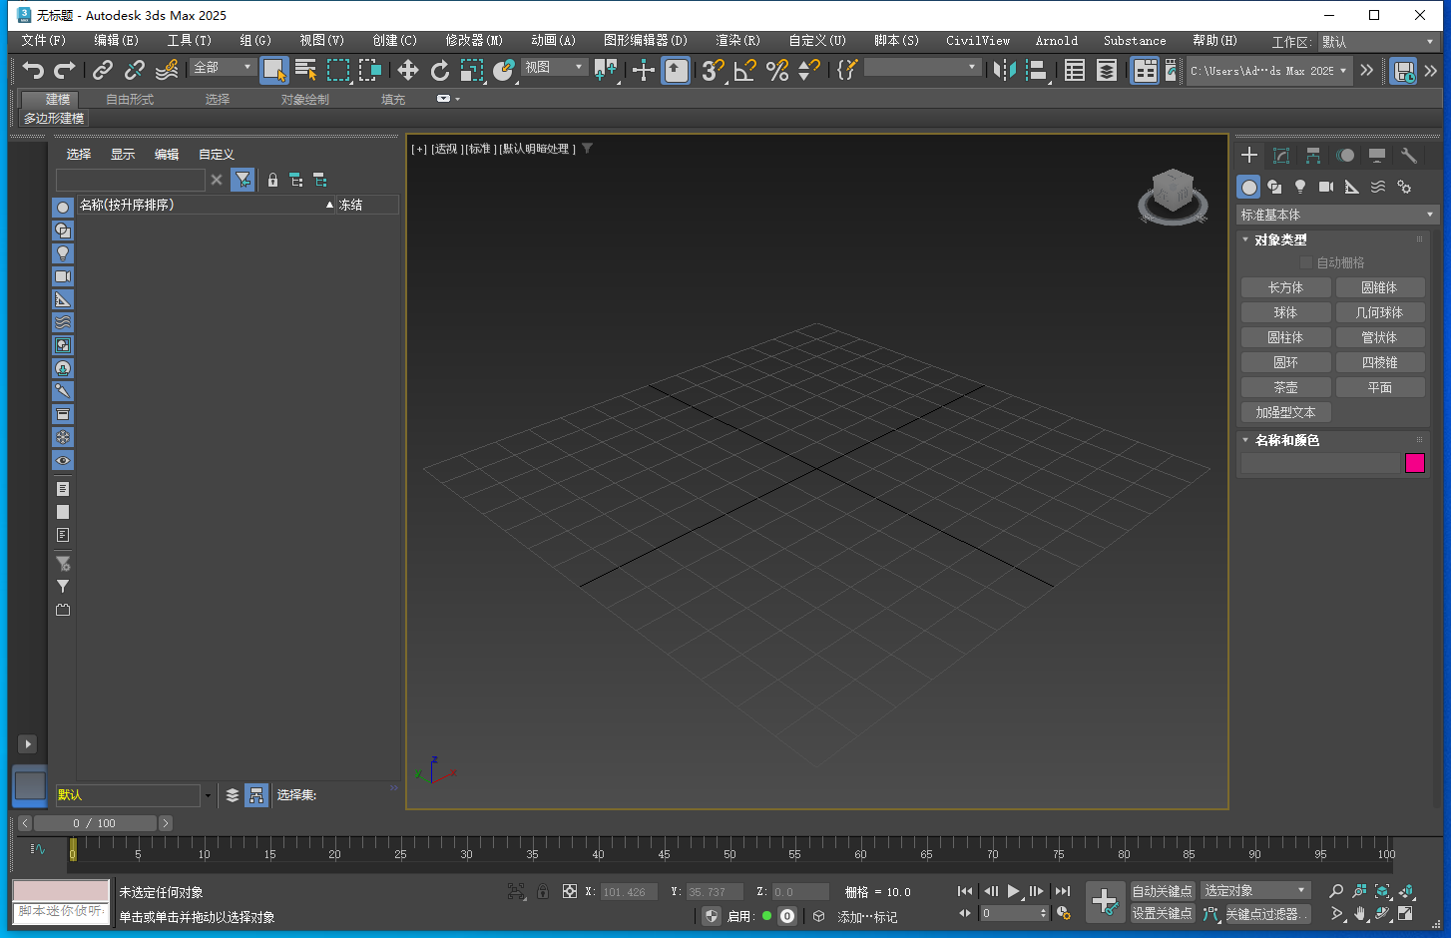Toggle the selection lock icon in status bar
The width and height of the screenshot is (1451, 938).
click(543, 891)
